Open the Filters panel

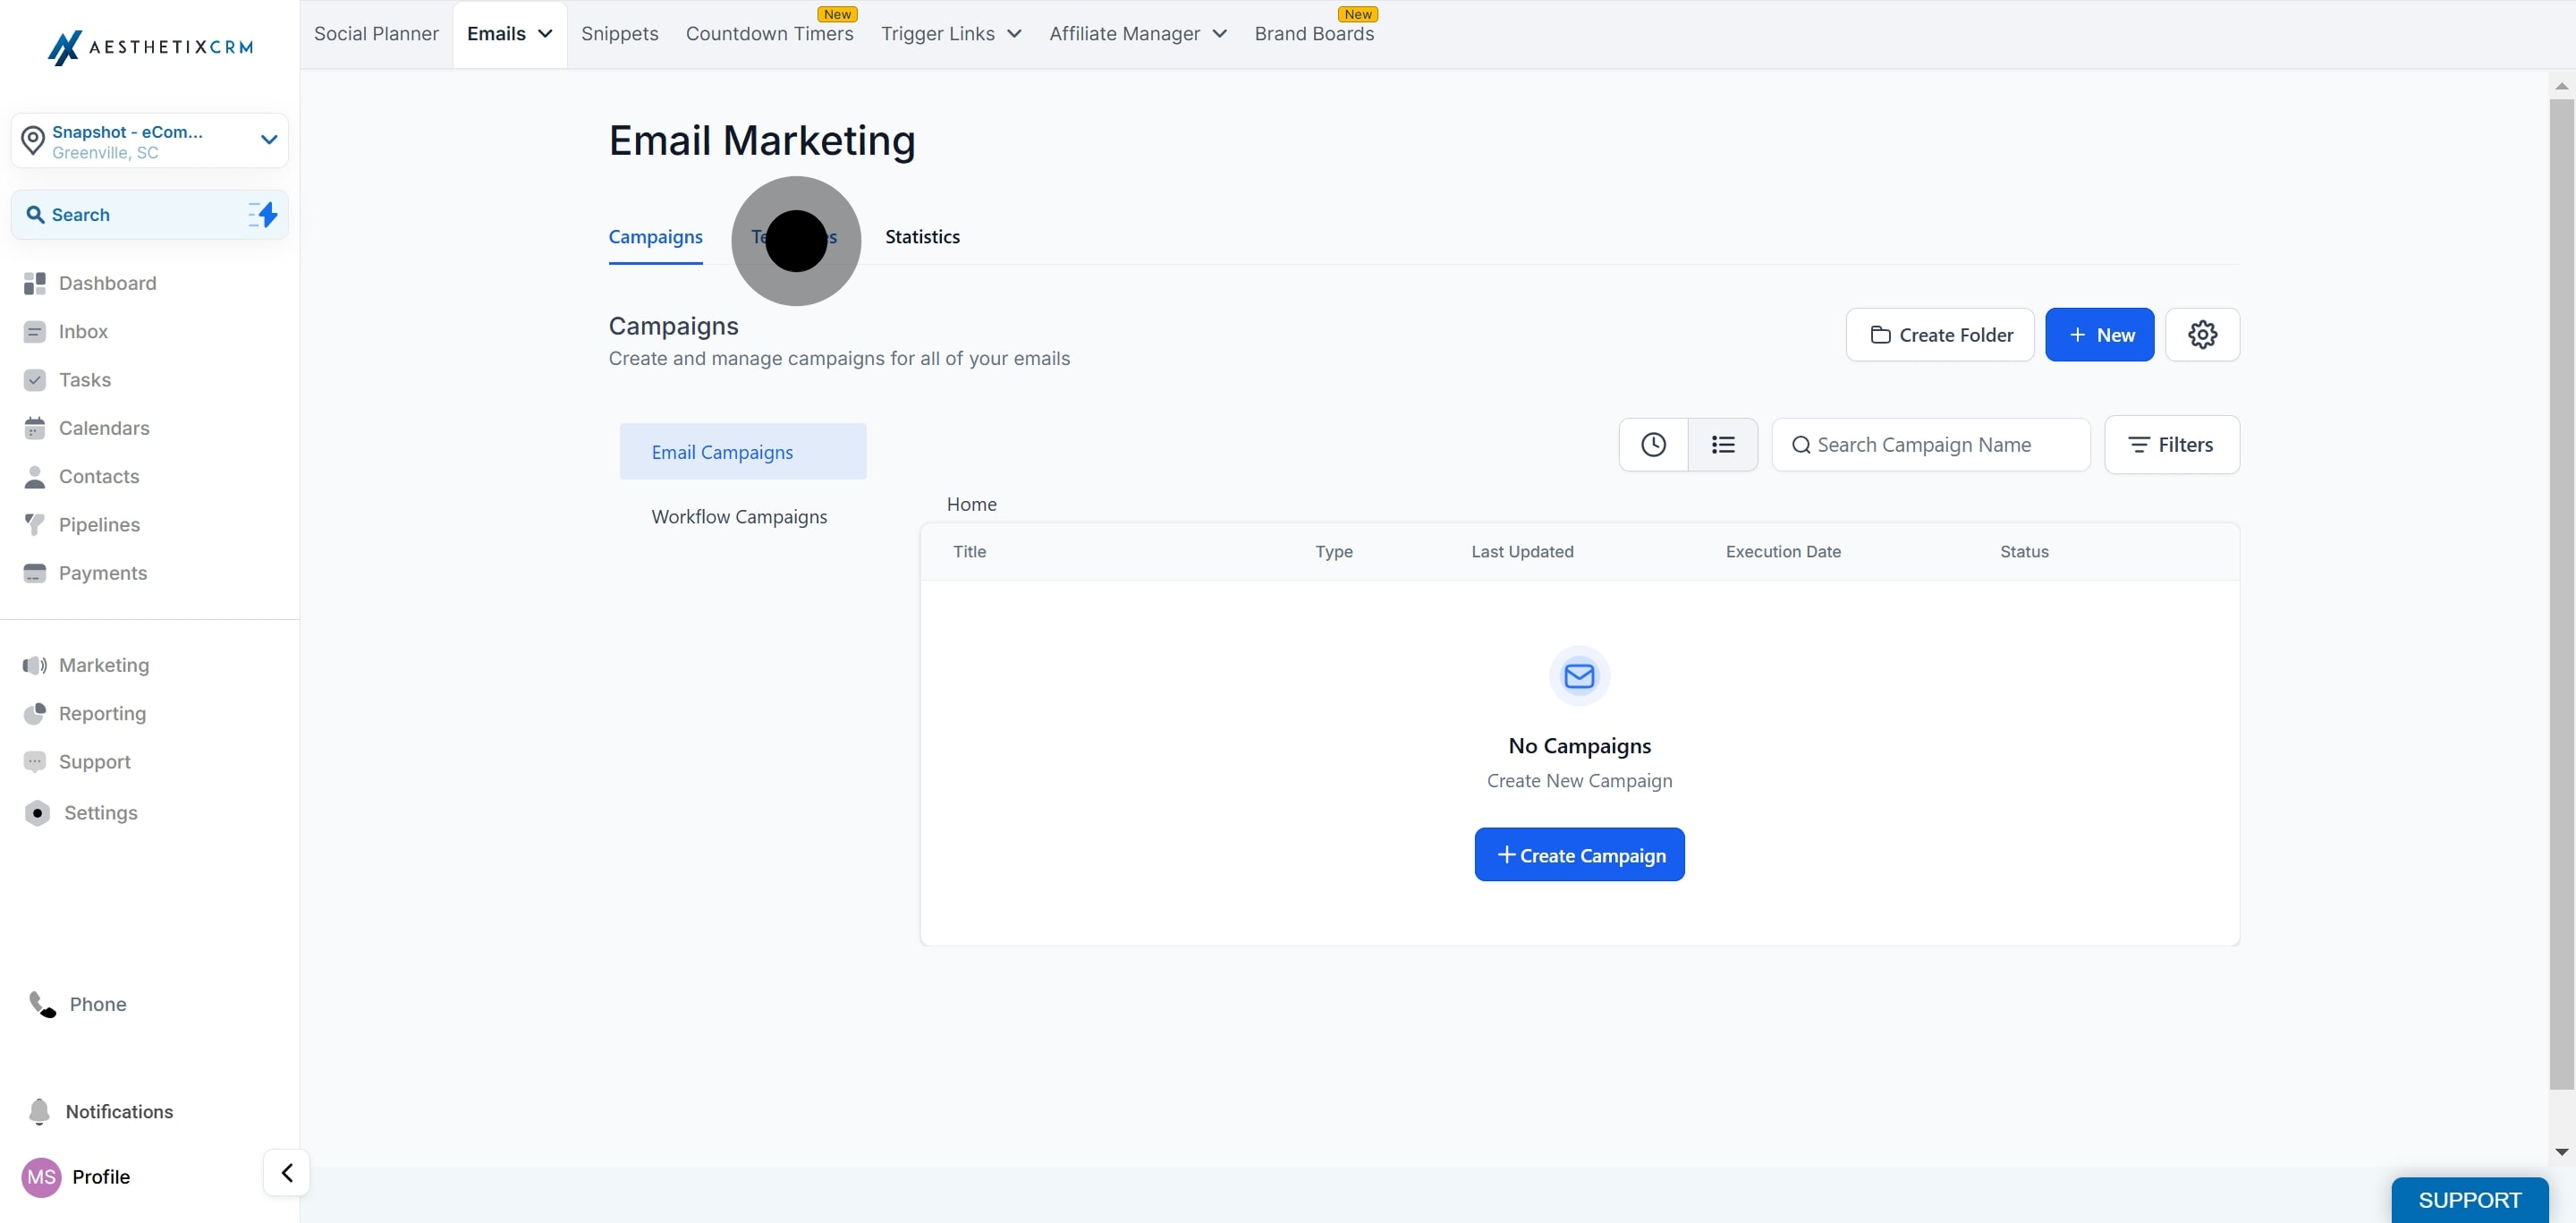pyautogui.click(x=2171, y=445)
